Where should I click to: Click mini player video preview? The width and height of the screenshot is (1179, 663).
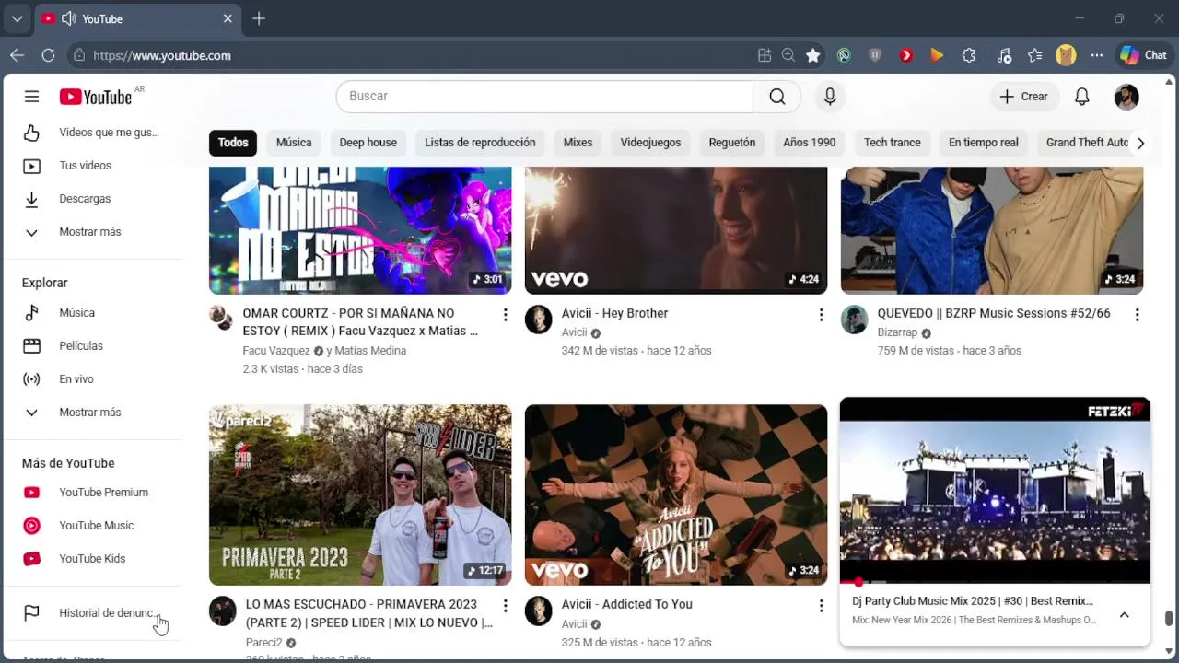tap(995, 490)
